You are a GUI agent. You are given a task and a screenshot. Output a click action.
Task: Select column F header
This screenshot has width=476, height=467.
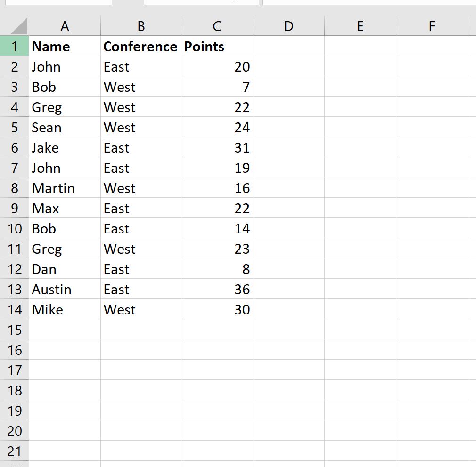[x=432, y=26]
